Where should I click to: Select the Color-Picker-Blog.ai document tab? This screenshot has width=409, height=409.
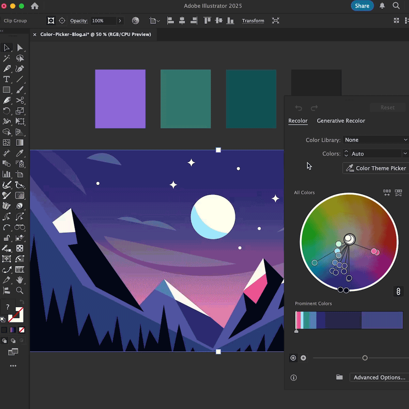click(x=95, y=34)
